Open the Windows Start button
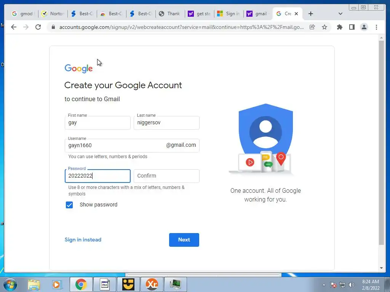Viewport: 390px width, 292px height. point(10,284)
